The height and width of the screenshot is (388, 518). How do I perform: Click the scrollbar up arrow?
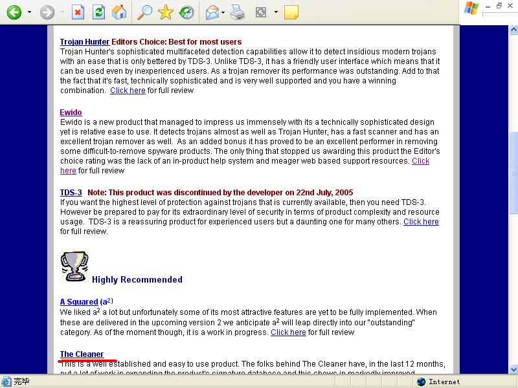(x=513, y=30)
